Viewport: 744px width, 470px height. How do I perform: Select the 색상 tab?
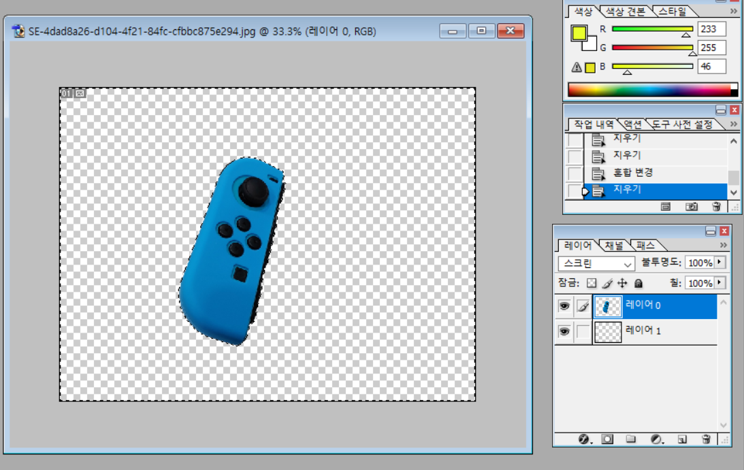pos(583,12)
